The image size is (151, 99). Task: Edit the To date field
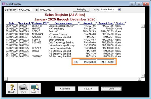click(x=46, y=10)
